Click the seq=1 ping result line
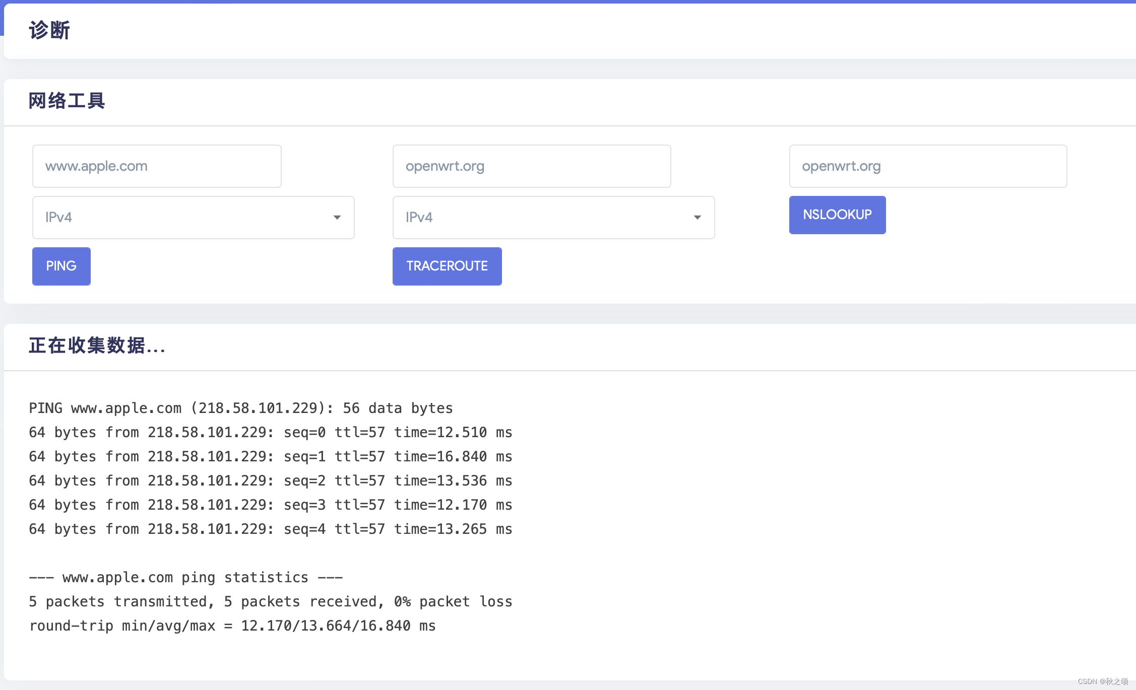Screen dimensions: 1136x690 pos(270,456)
